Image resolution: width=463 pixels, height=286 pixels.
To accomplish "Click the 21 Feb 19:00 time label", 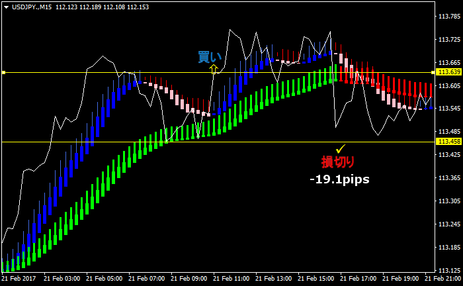I will [x=401, y=279].
